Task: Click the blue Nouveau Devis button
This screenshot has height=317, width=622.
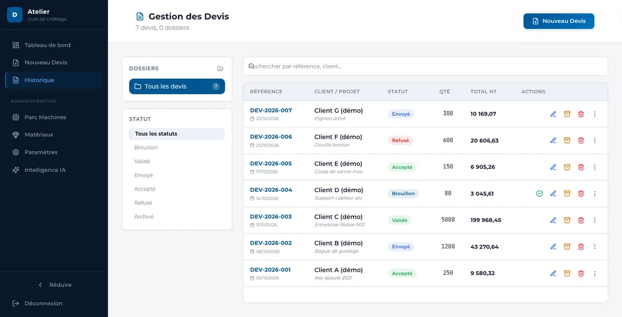Action: coord(559,21)
